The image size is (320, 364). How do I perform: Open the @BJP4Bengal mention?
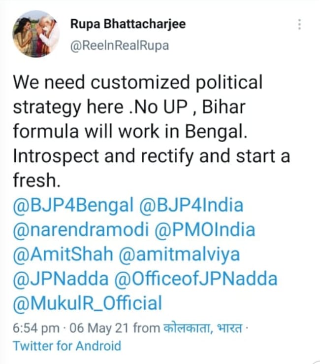pos(73,205)
